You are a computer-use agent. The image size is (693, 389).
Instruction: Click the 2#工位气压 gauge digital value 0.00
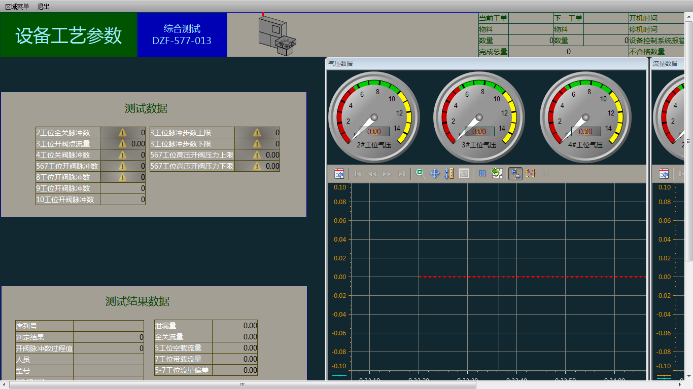pos(374,132)
